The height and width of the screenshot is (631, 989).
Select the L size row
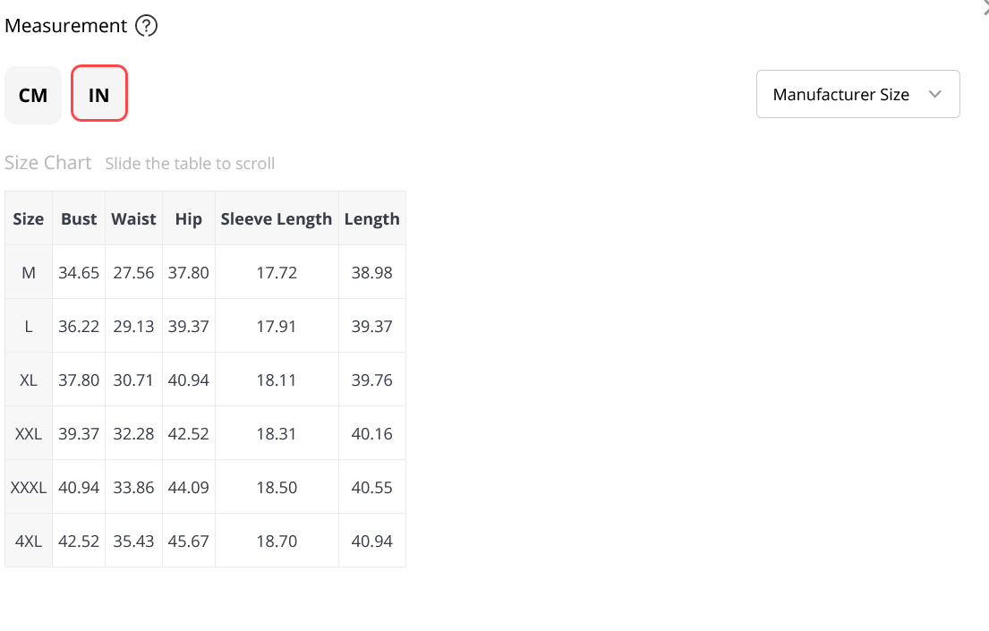click(206, 326)
